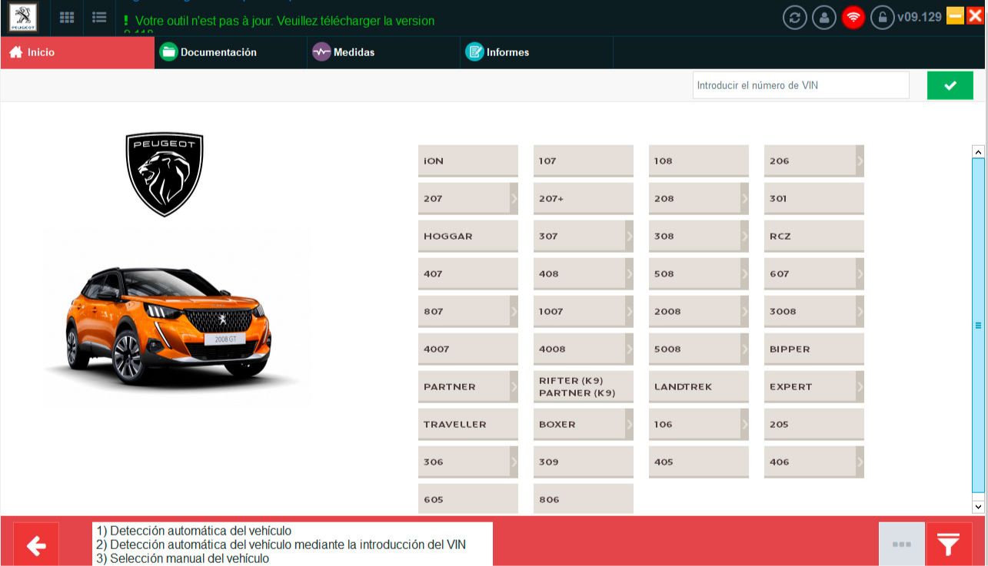Click the scrollbar up arrow of the model list
988x566 pixels.
978,151
